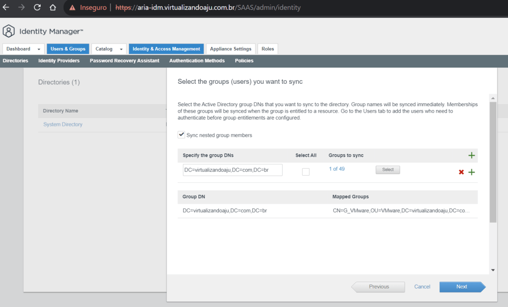The height and width of the screenshot is (307, 508).
Task: Click green plus beside the red X
Action: coord(471,172)
